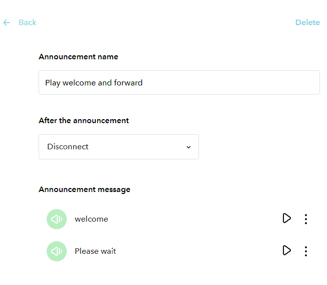Open the three-dot menu for welcome
The width and height of the screenshot is (327, 285).
coord(306,219)
